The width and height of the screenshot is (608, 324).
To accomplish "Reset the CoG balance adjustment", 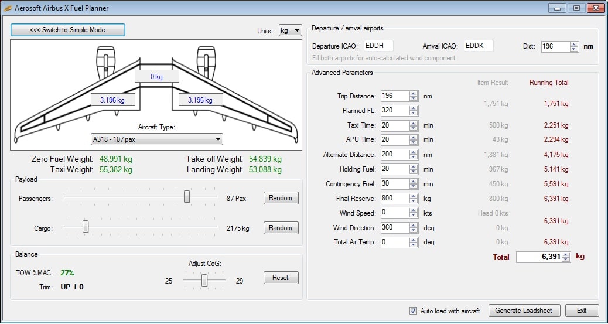I will (x=281, y=278).
